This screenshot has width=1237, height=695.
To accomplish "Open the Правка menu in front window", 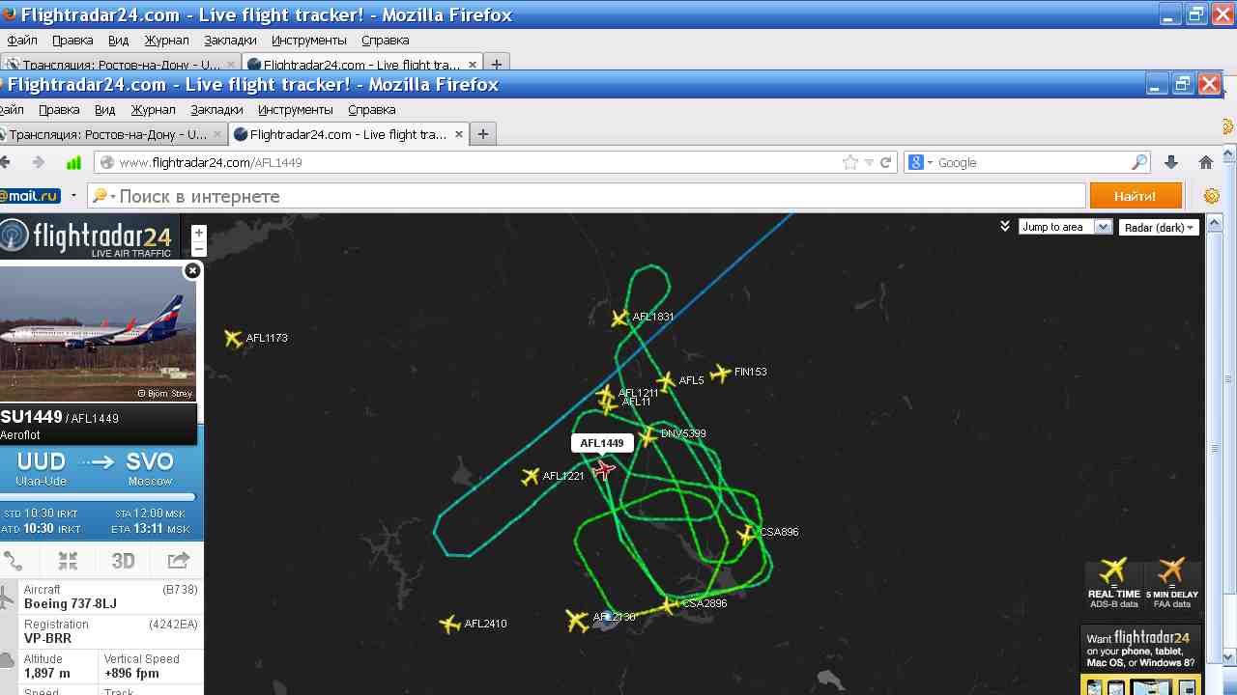I will tap(59, 109).
